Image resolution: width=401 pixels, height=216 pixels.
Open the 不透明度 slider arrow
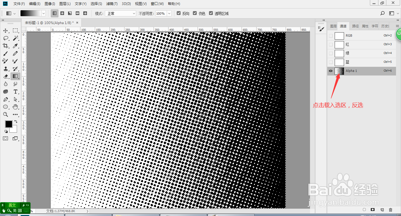tap(169, 13)
